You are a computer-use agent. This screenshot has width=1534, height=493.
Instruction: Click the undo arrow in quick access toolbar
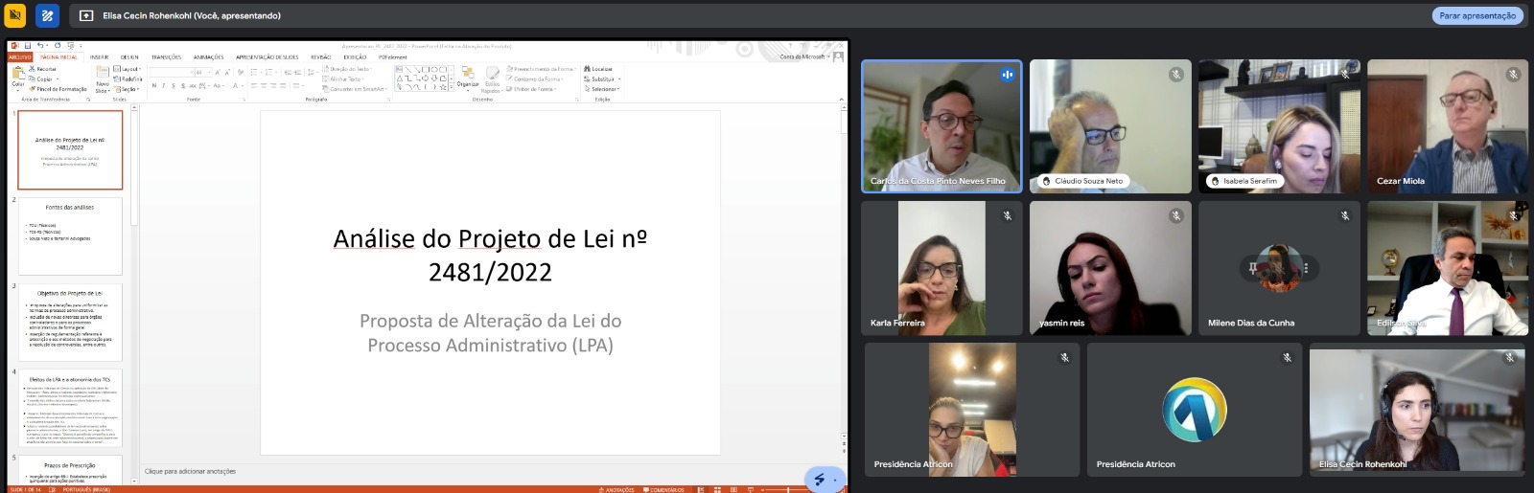pyautogui.click(x=40, y=46)
